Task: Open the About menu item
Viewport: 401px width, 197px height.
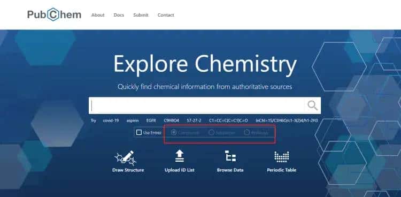Action: 98,15
